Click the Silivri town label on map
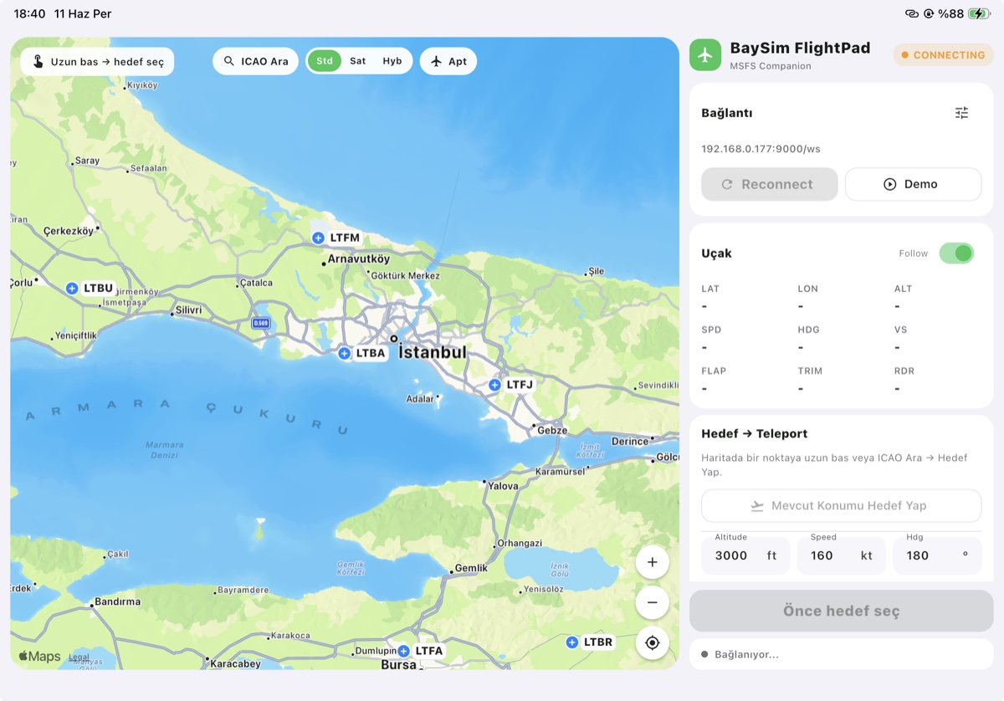Viewport: 1004px width, 701px height. pyautogui.click(x=188, y=310)
